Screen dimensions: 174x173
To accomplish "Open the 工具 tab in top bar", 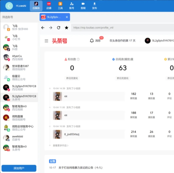I will (x=60, y=6).
